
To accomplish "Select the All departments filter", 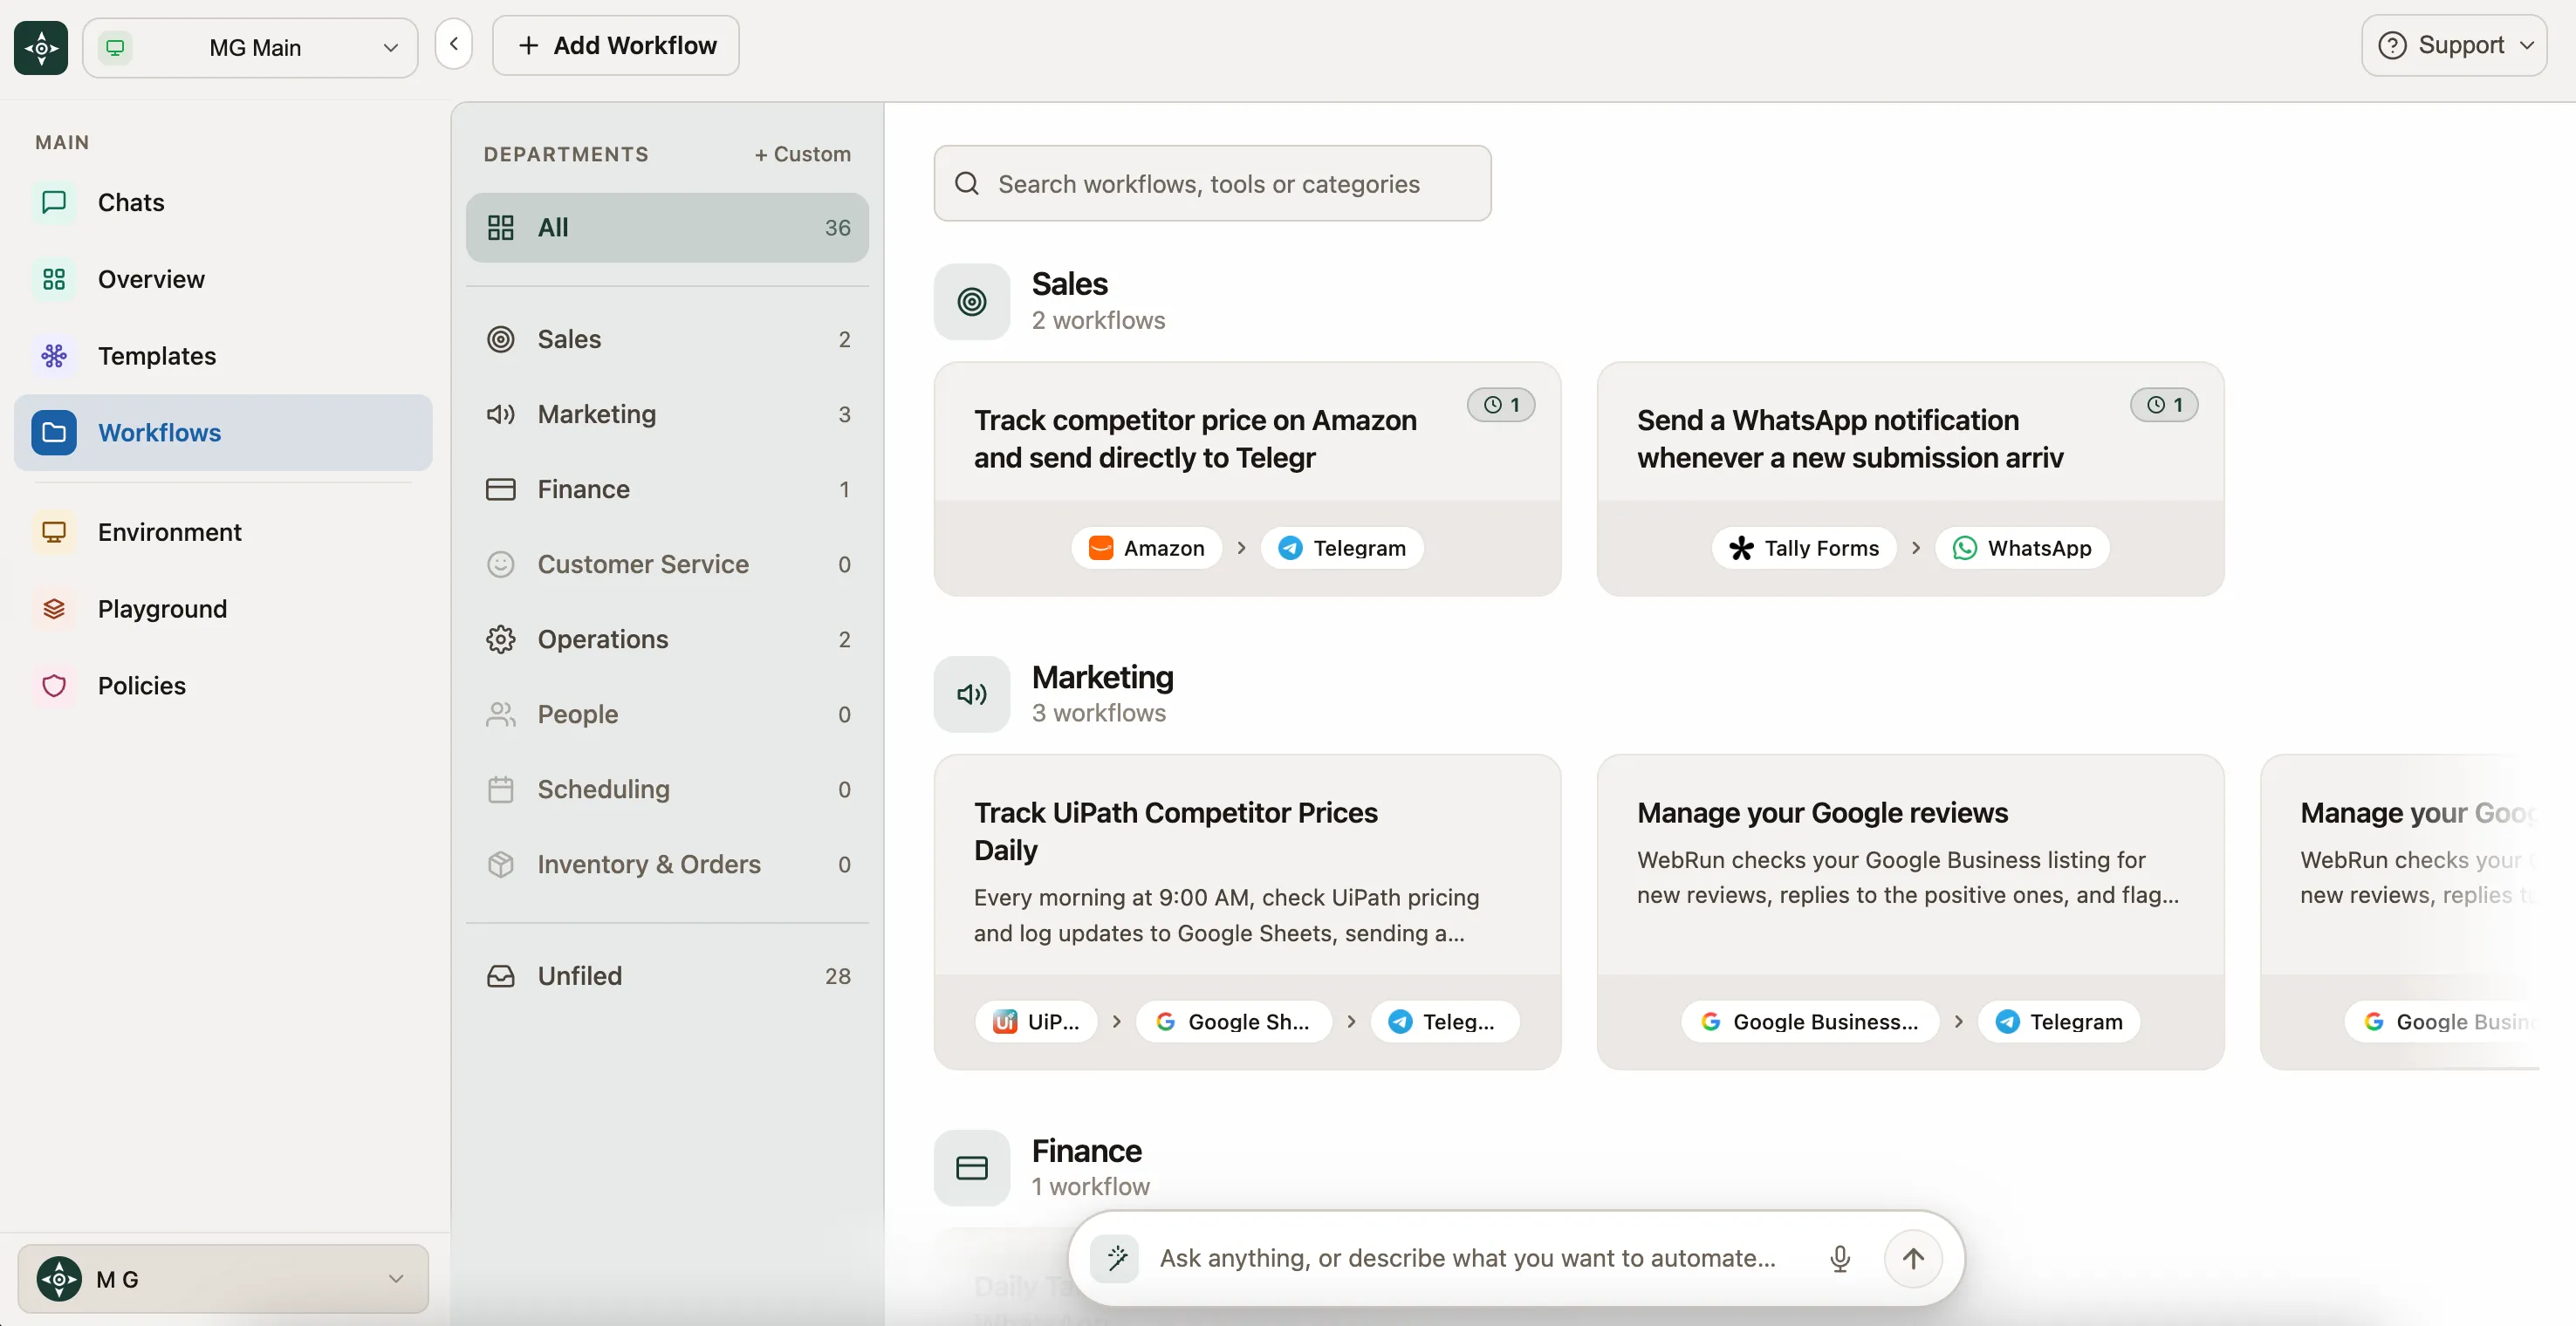I will pos(667,228).
